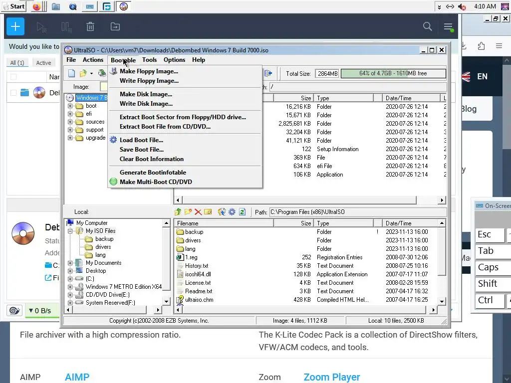Expand the upgrade folder tree node
Screen dimensions: 511x383
pyautogui.click(x=70, y=138)
